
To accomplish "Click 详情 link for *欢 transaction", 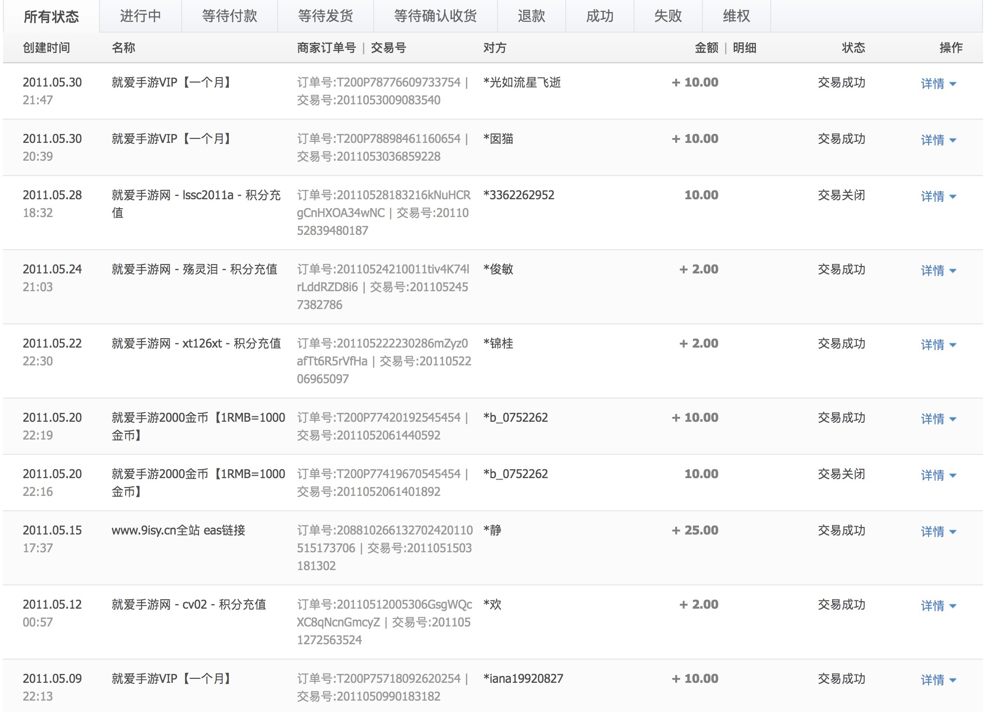I will [x=933, y=606].
